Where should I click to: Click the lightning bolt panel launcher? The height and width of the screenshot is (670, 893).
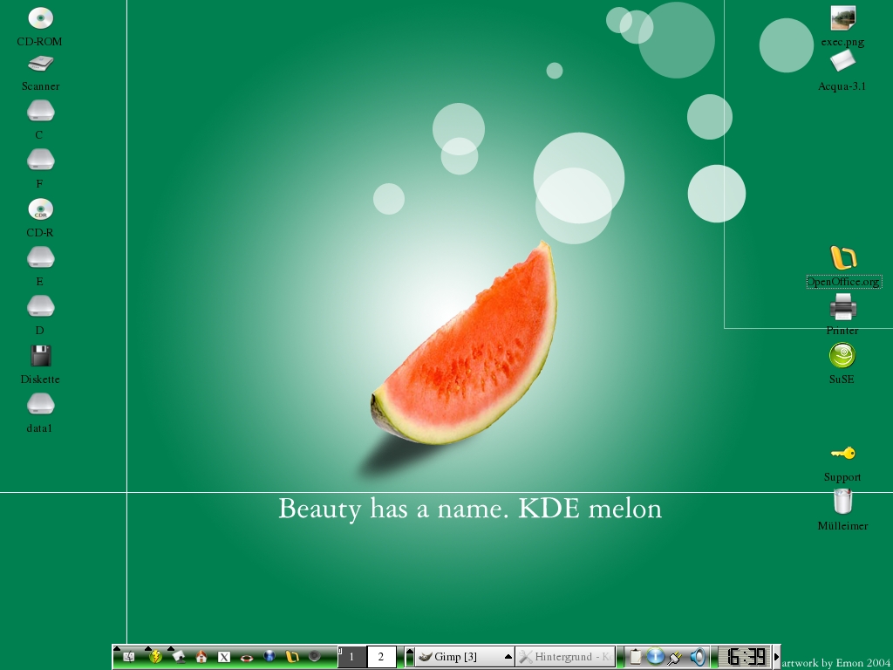pyautogui.click(x=155, y=656)
